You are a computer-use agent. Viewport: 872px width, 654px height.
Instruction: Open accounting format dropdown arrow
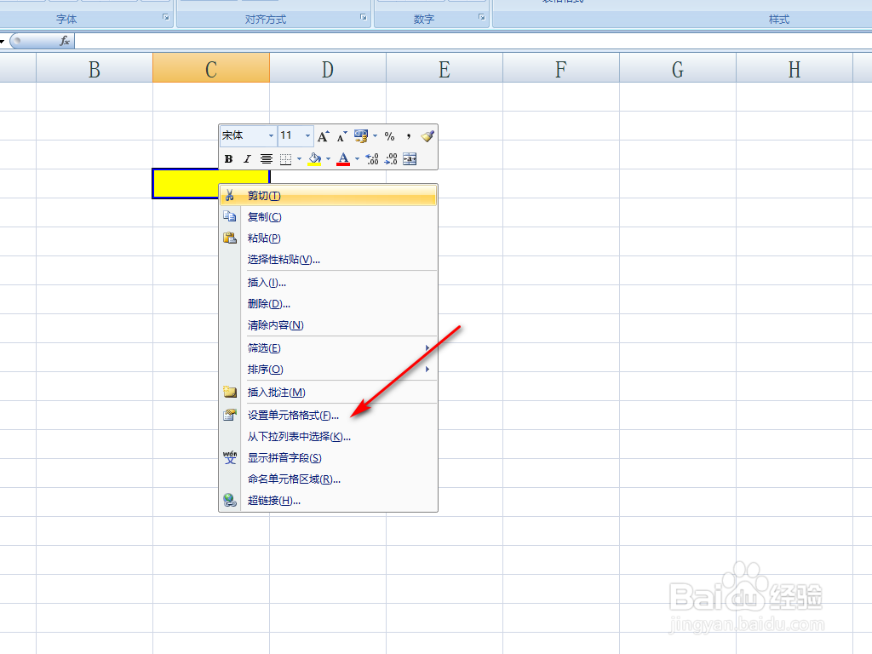(x=375, y=136)
